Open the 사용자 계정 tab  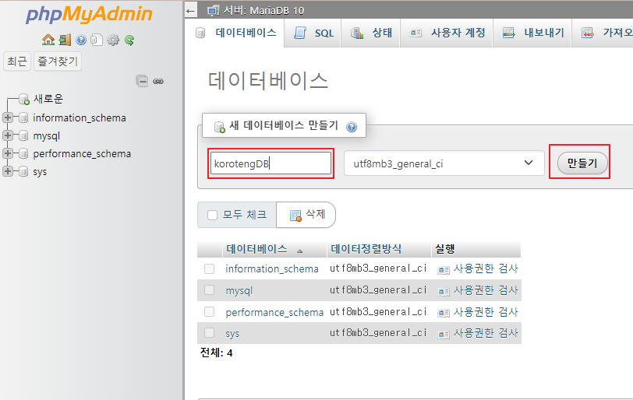click(447, 33)
